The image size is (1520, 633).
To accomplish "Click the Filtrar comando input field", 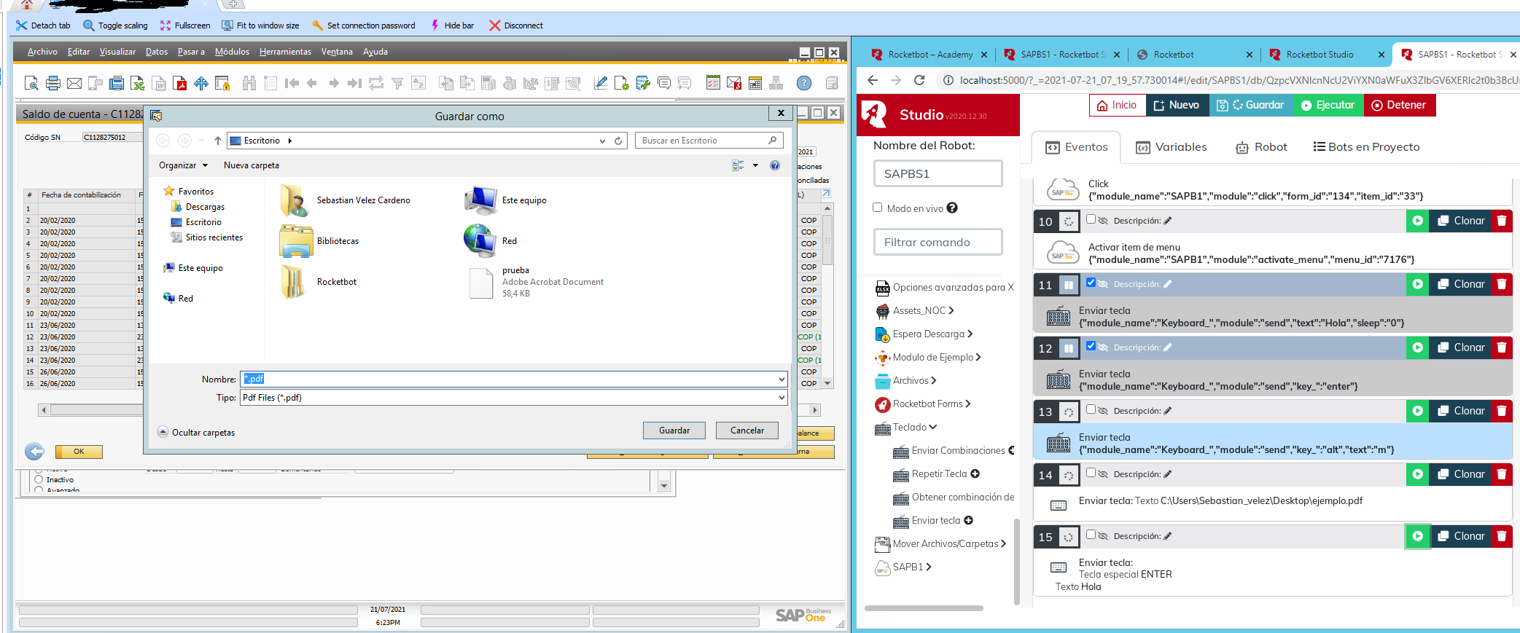I will click(x=938, y=242).
